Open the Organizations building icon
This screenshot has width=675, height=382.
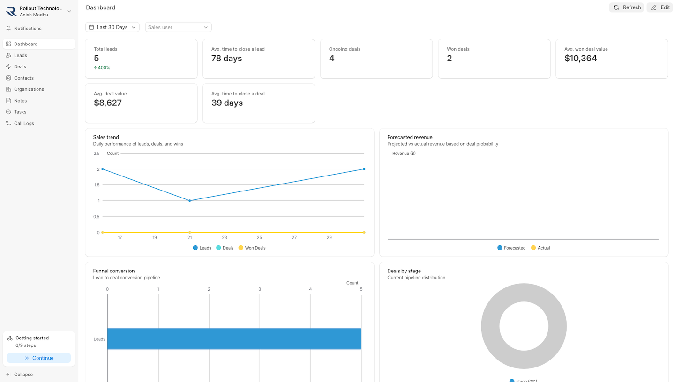coord(8,89)
